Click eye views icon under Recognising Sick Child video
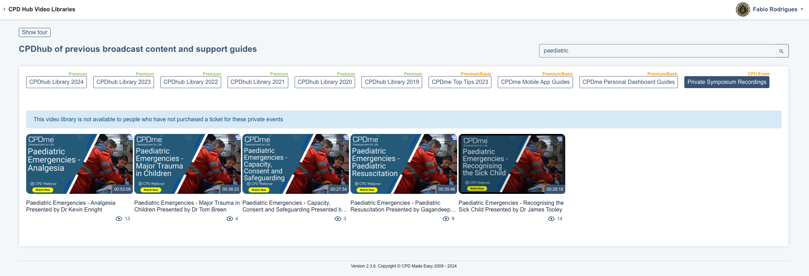The width and height of the screenshot is (809, 276). click(551, 219)
